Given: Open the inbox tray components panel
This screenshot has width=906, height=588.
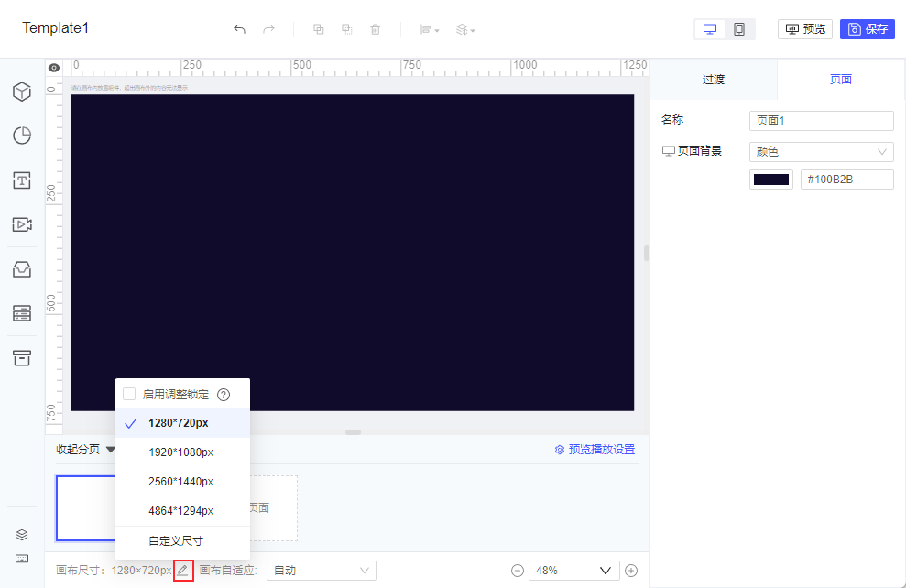Looking at the screenshot, I should (x=22, y=269).
